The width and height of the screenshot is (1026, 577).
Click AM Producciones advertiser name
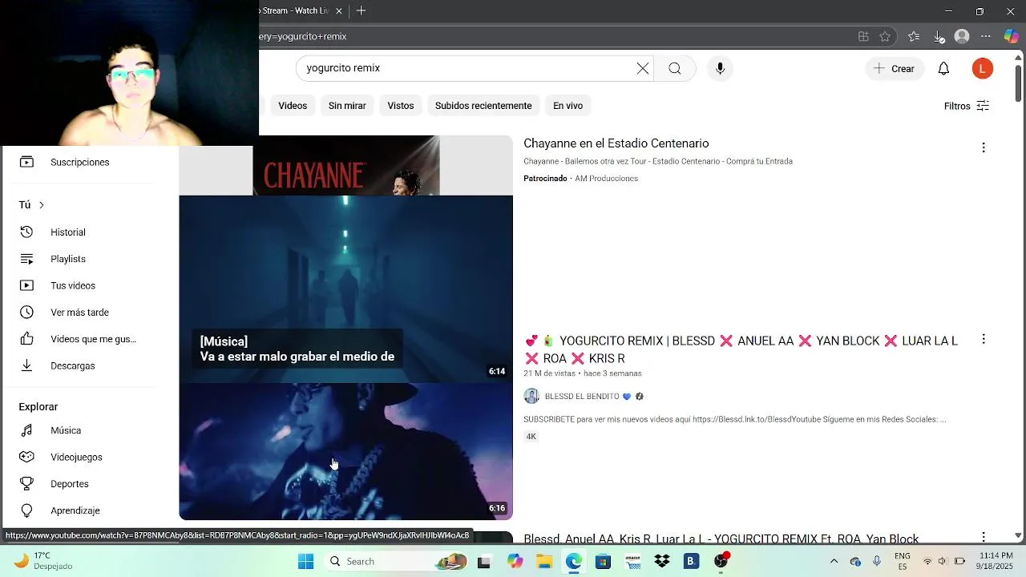click(x=607, y=179)
